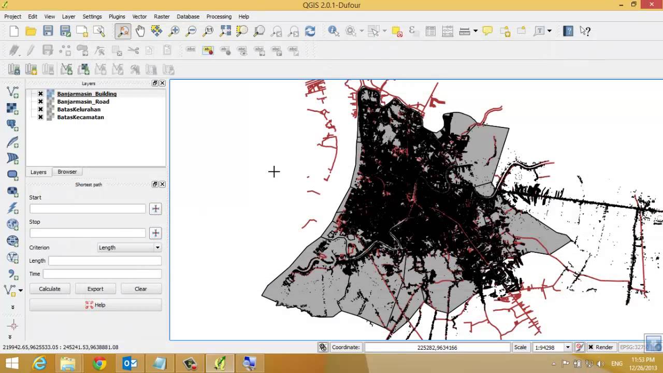Click the Add Vector Layer sidebar icon
The width and height of the screenshot is (663, 373).
pyautogui.click(x=12, y=92)
